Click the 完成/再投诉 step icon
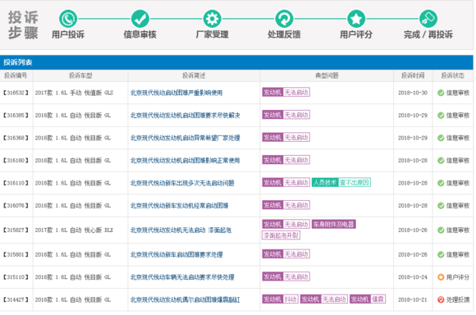476x315 pixels. (428, 19)
